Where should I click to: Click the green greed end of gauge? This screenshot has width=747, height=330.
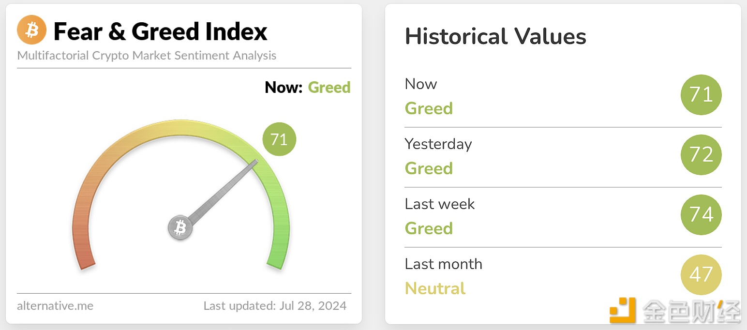277,256
